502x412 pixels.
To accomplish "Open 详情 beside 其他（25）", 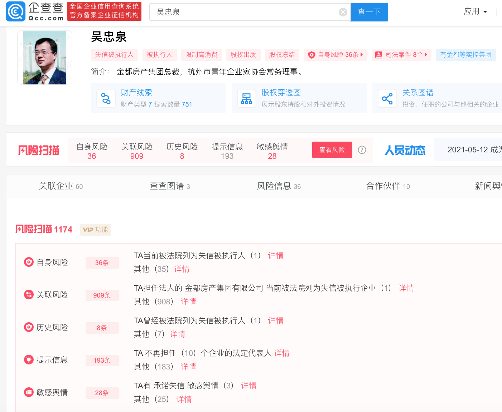I will [184, 399].
